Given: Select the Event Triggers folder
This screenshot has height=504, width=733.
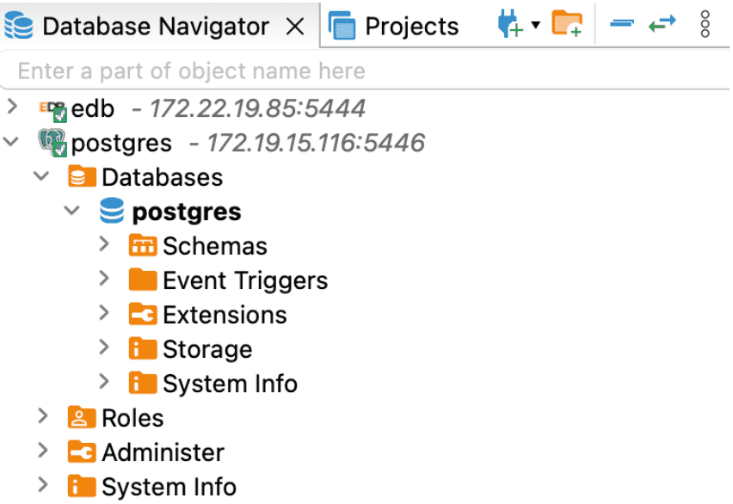Looking at the screenshot, I should (x=244, y=280).
